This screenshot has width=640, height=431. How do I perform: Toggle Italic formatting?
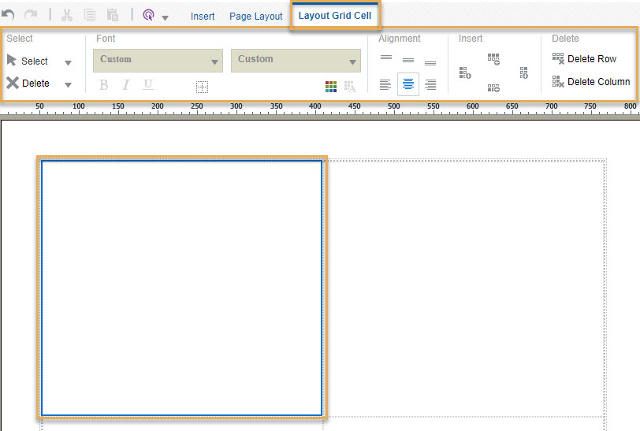click(126, 85)
